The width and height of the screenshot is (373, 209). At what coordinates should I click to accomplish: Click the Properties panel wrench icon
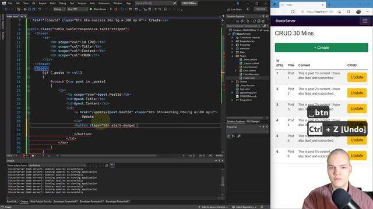pos(239,136)
